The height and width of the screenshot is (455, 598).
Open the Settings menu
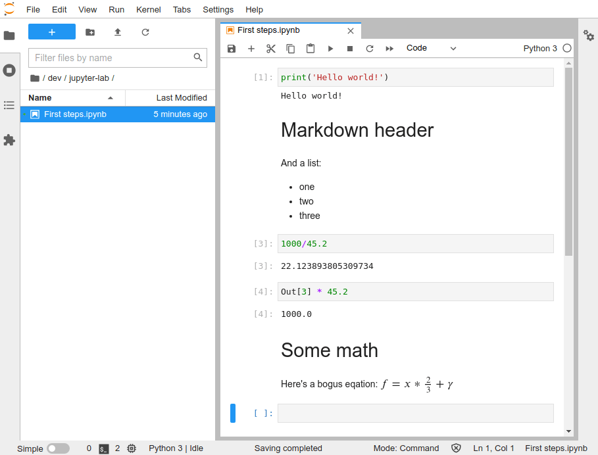pos(218,9)
